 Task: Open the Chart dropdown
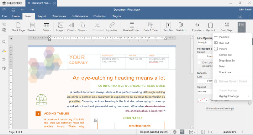(x=71, y=27)
